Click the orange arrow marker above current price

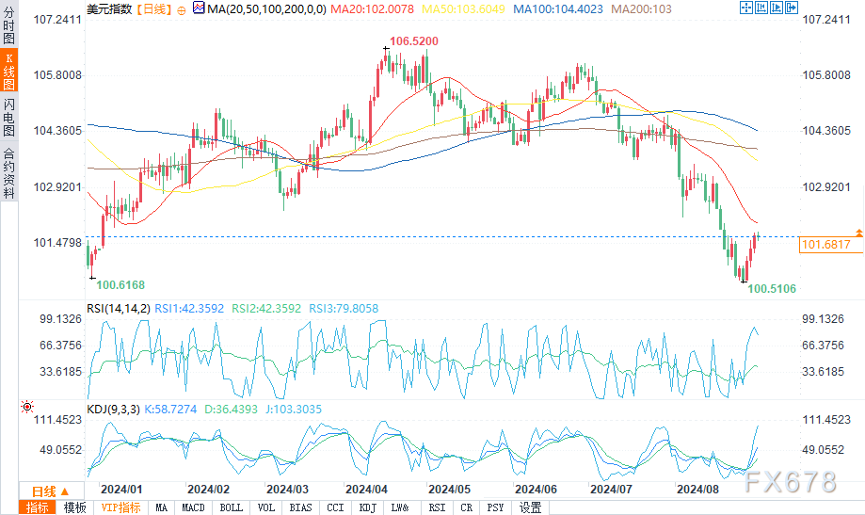click(x=857, y=232)
